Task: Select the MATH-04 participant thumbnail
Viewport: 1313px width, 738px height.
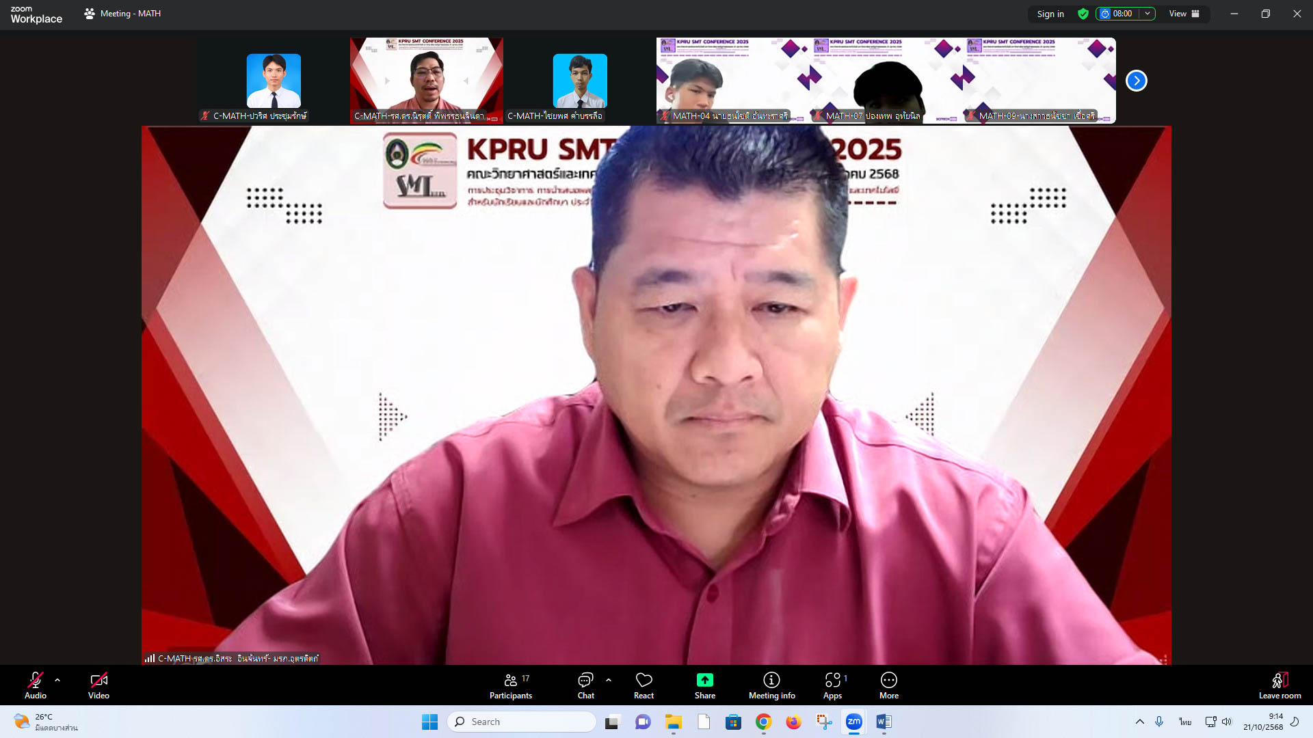Action: (x=732, y=81)
